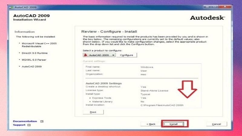Image resolution: width=242 pixels, height=136 pixels.
Task: Click the large red down-arrow annotation
Action: tap(187, 89)
